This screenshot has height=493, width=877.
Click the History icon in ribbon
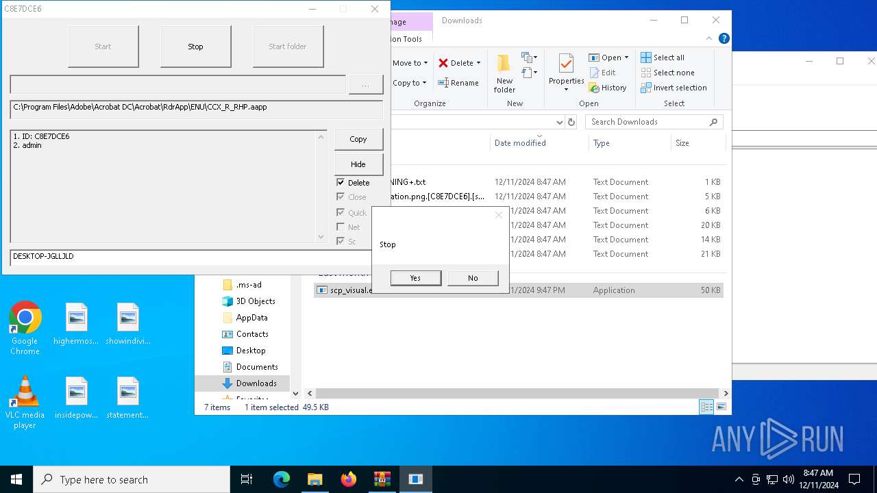(594, 88)
